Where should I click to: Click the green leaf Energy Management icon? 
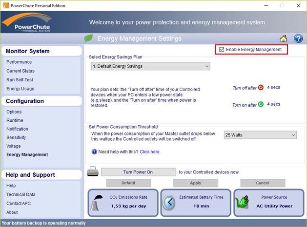tap(88, 38)
